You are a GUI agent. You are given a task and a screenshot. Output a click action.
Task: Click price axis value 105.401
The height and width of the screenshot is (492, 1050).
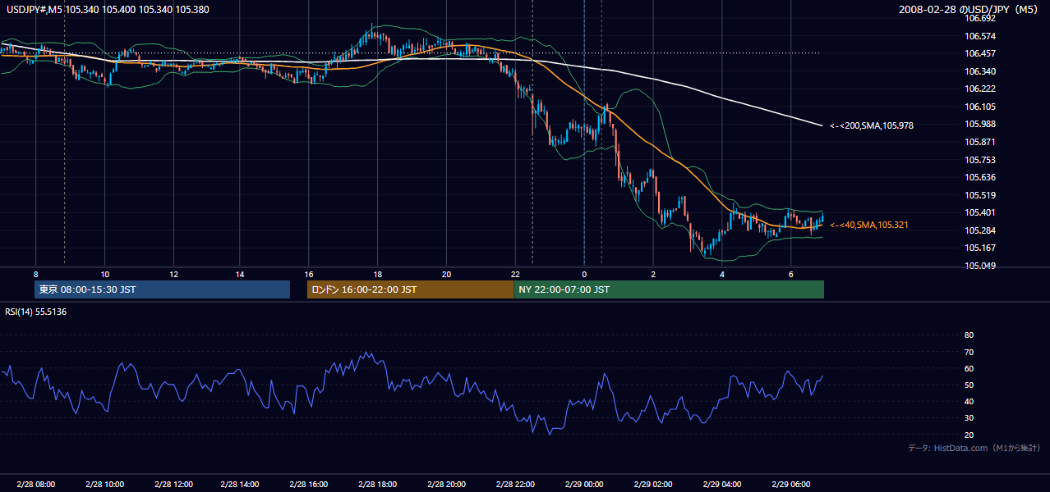pos(981,212)
